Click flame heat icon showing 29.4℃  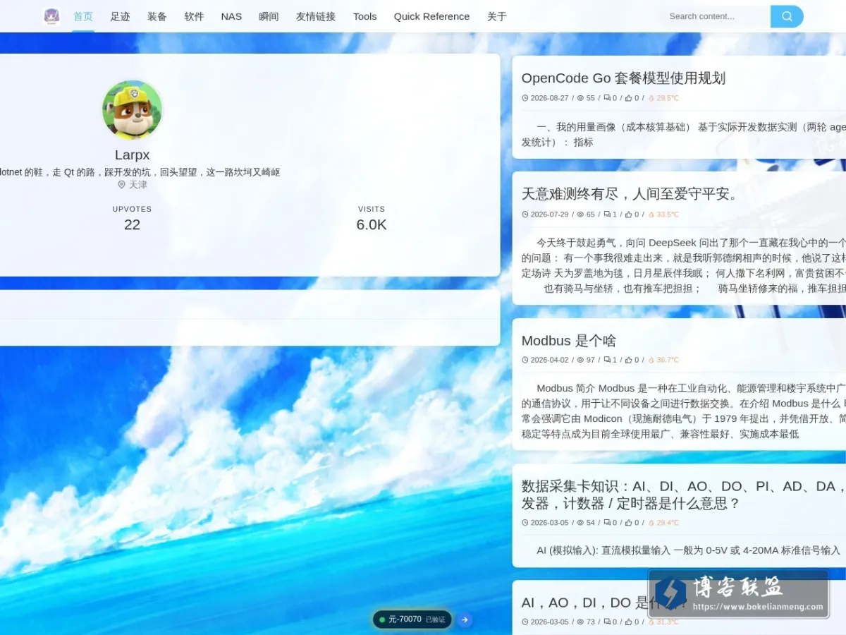pos(651,523)
